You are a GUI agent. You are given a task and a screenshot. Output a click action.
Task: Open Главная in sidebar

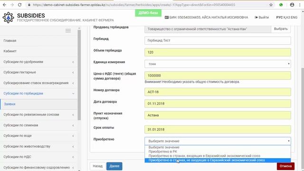coord(39,41)
